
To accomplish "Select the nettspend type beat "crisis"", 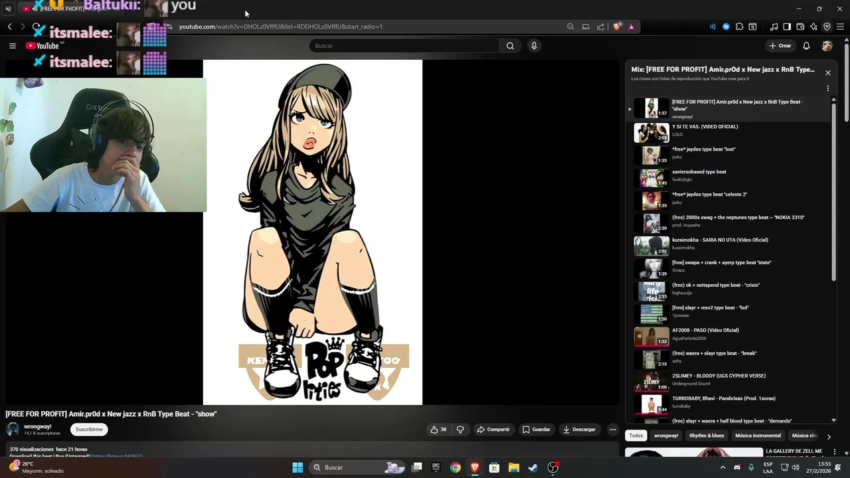I will [x=728, y=291].
